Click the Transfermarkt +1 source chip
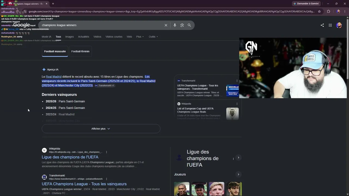This screenshot has height=196, width=349. [105, 85]
